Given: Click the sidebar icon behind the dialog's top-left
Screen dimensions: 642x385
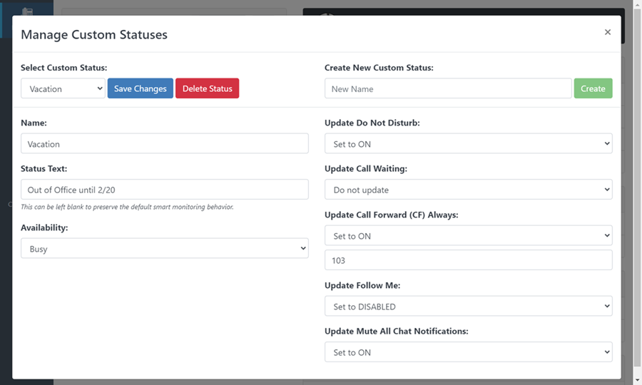Looking at the screenshot, I should point(27,12).
